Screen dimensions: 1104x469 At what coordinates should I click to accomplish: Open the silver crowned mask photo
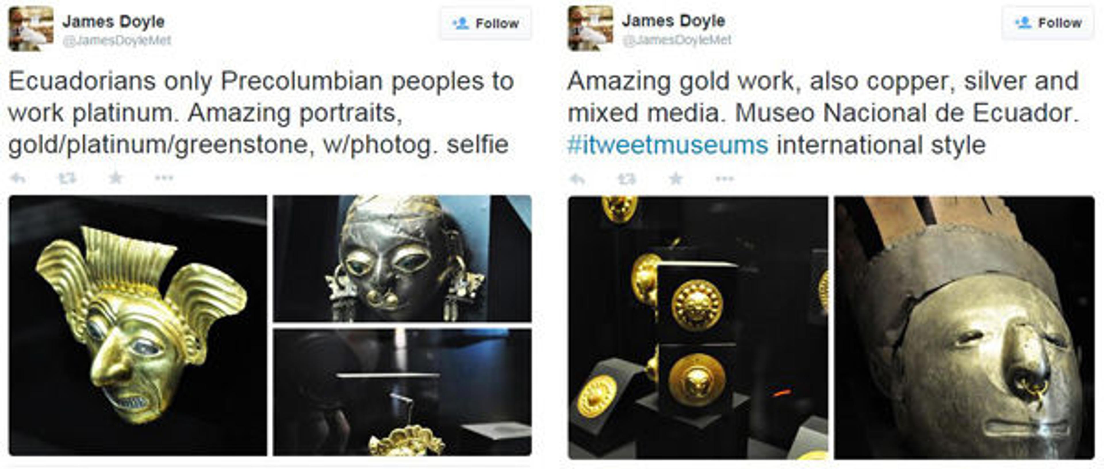(964, 328)
